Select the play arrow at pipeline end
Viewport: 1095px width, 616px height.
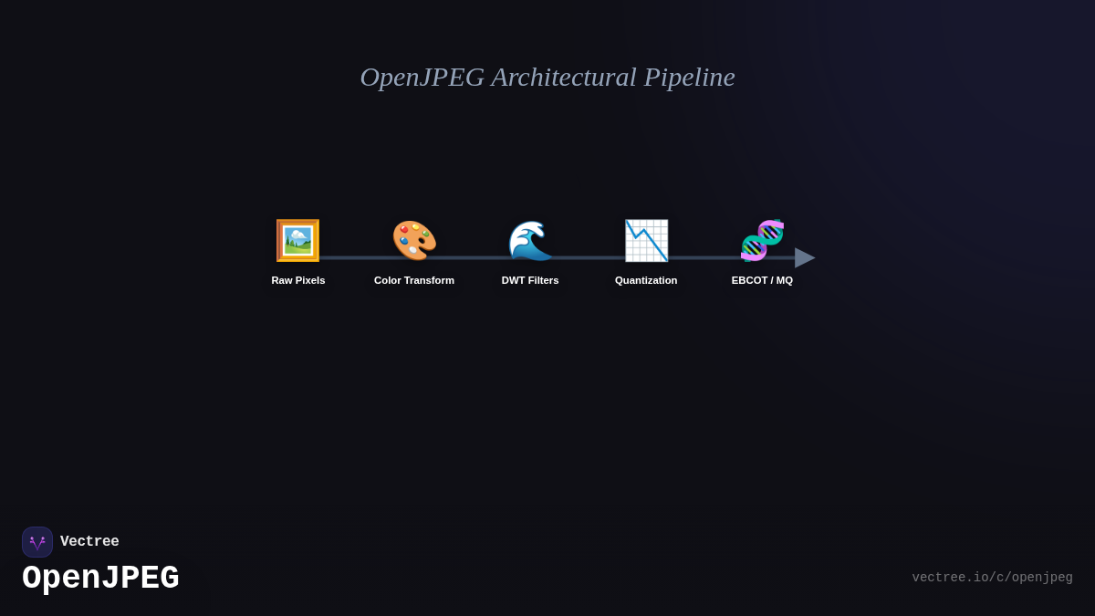[x=804, y=257]
